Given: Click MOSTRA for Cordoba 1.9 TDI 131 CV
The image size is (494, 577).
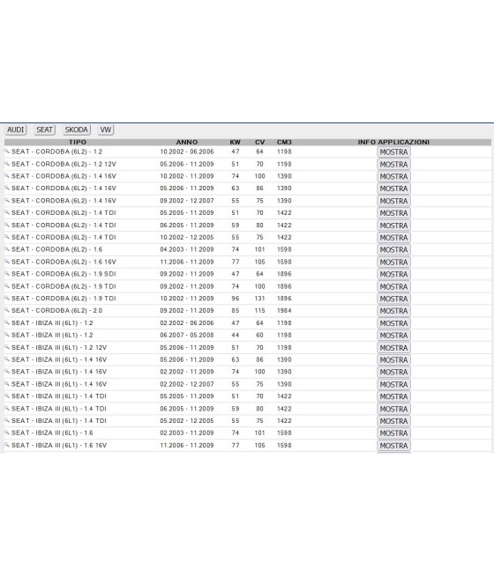Looking at the screenshot, I should pyautogui.click(x=393, y=299).
